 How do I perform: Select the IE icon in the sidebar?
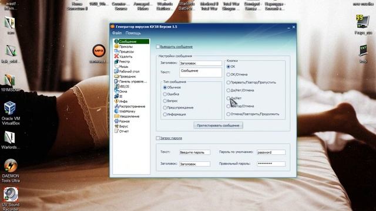(116, 96)
